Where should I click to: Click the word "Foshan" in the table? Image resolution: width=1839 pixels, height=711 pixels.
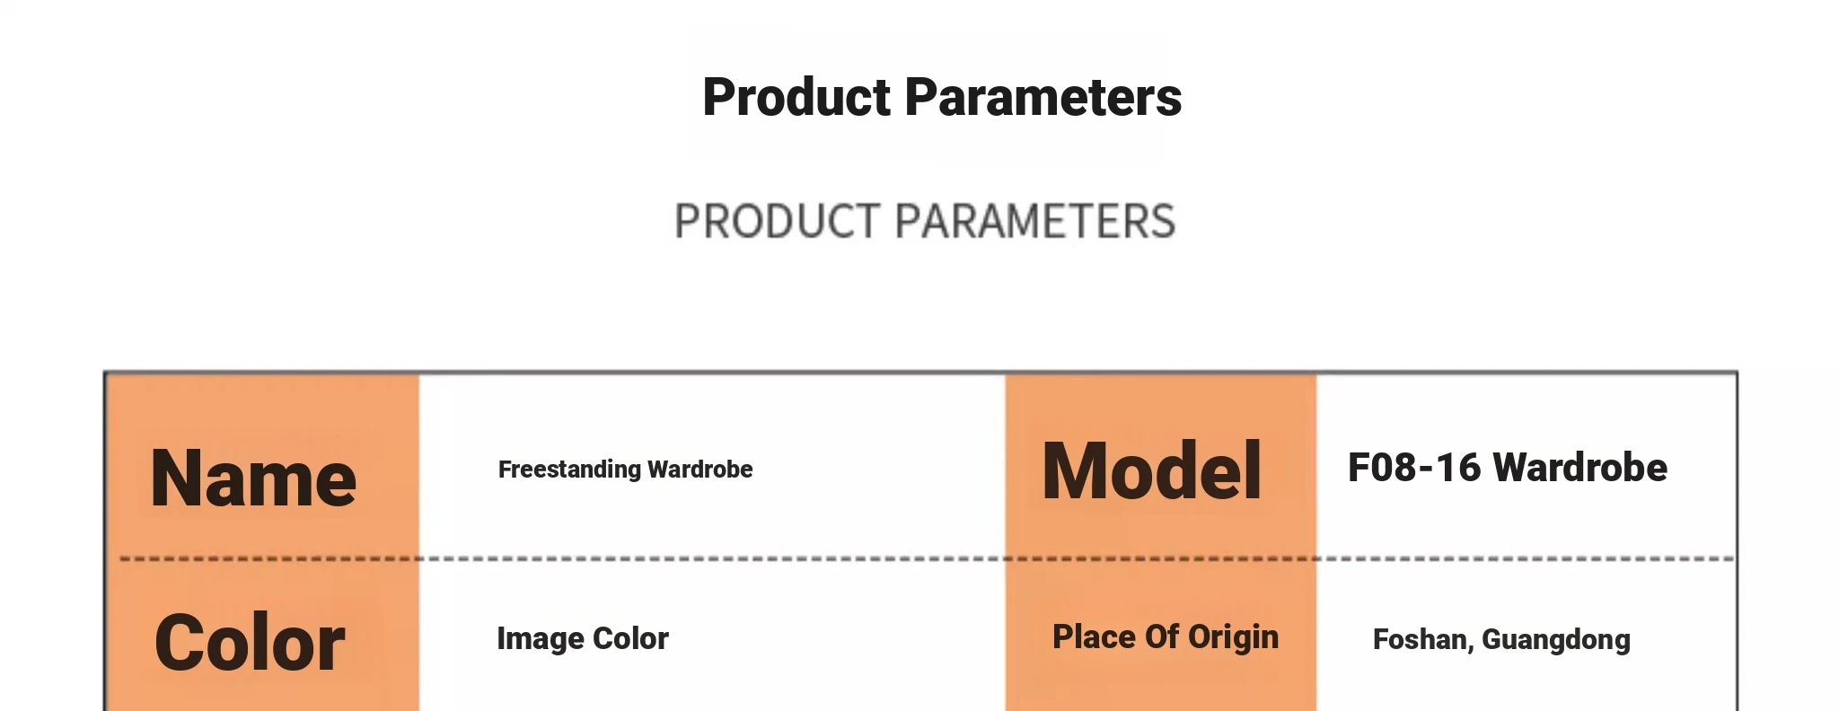point(1421,639)
